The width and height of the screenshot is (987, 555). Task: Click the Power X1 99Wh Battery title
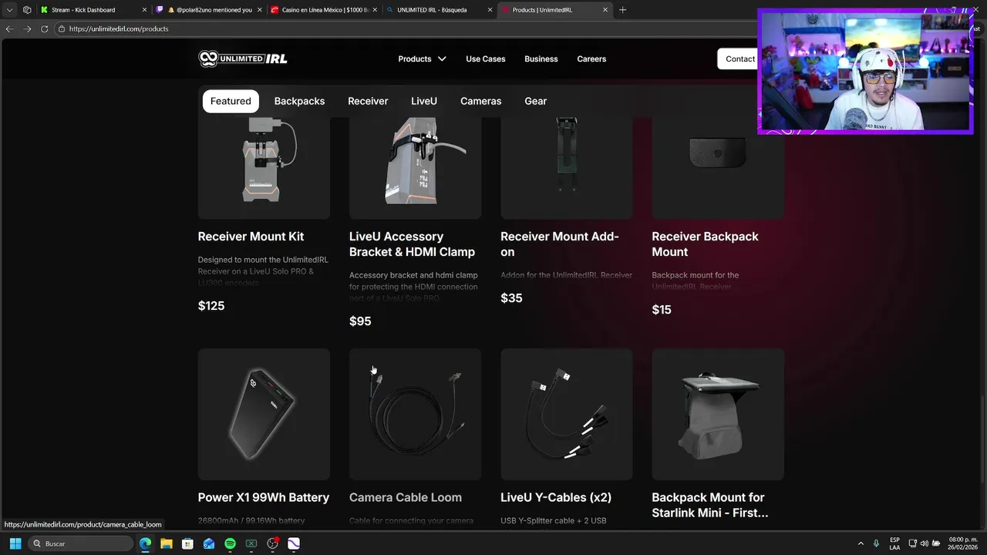(x=264, y=498)
